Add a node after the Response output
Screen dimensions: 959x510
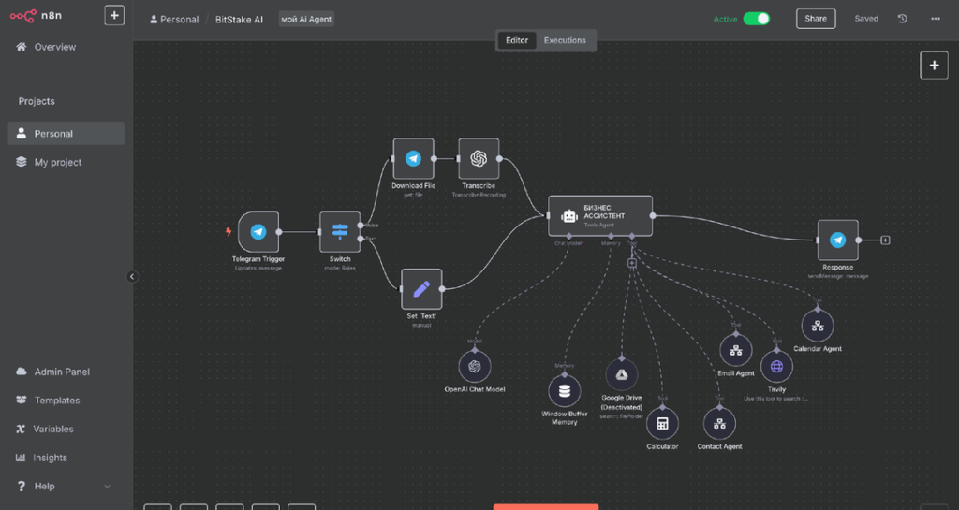(885, 240)
